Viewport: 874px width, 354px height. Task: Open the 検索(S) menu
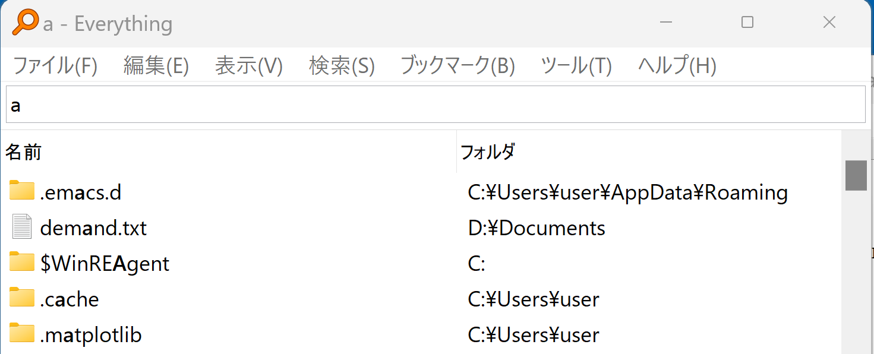point(342,65)
